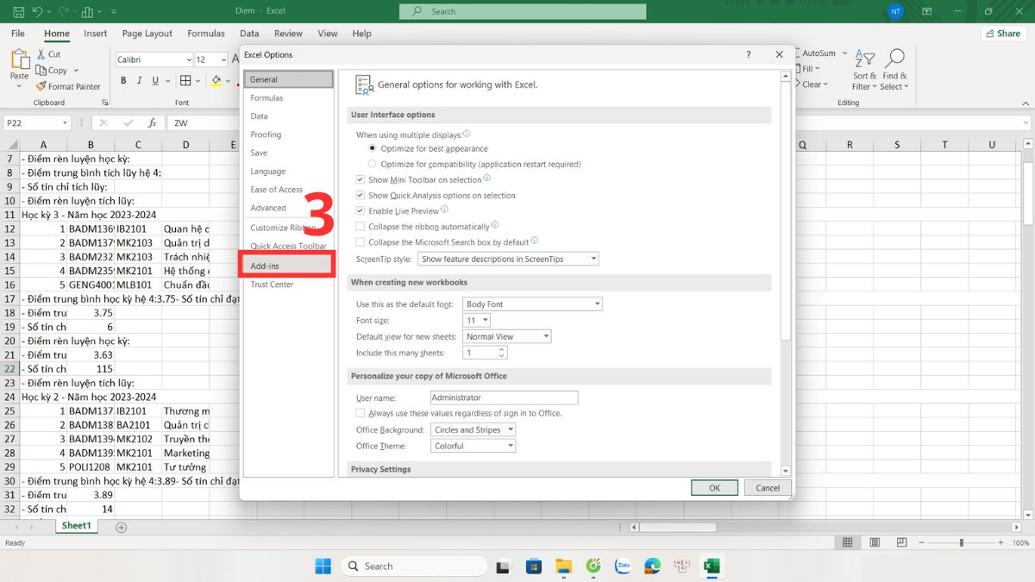The height and width of the screenshot is (582, 1035).
Task: Enable Collapse the ribbon automatically
Action: pos(361,227)
